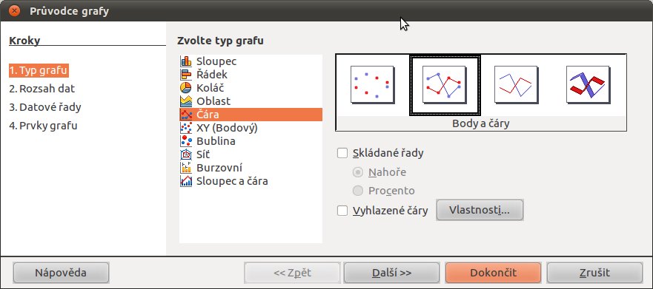The image size is (653, 289).
Task: Click the Vlastnosti... button
Action: (480, 210)
